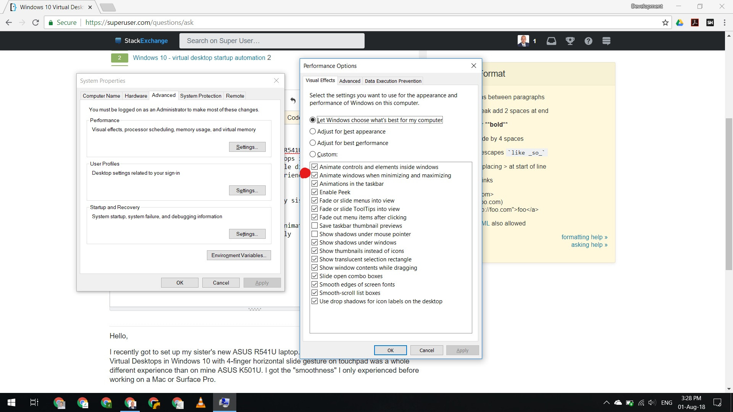Enable Save taskbar thumbnail previews
The height and width of the screenshot is (412, 733).
point(315,225)
